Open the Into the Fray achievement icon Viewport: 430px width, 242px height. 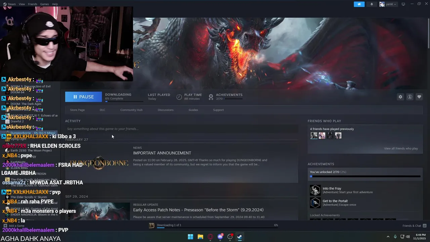pos(315,190)
